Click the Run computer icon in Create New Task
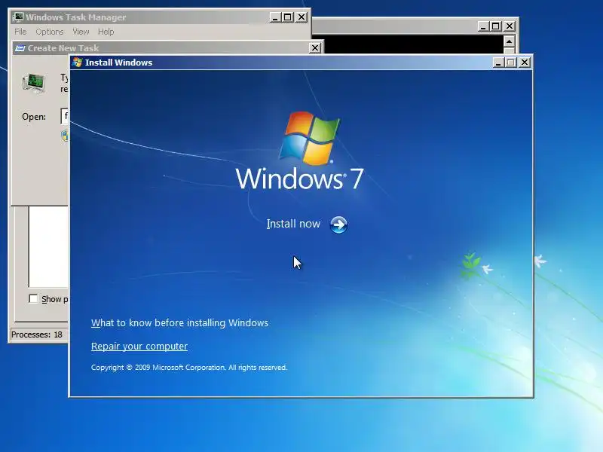This screenshot has width=603, height=452. tap(34, 84)
